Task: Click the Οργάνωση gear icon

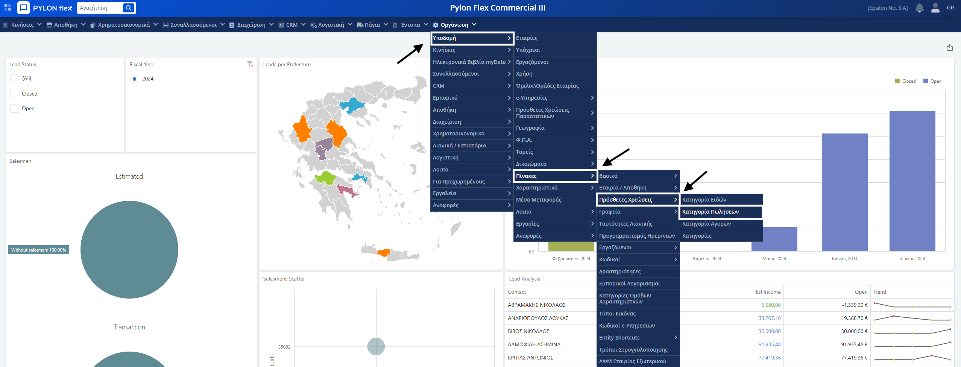Action: (x=436, y=25)
